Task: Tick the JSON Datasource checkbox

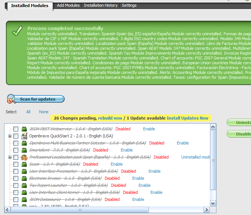Action: (x=16, y=199)
